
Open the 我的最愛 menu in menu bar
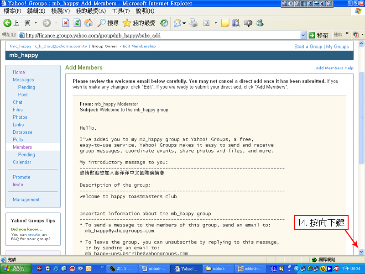pyautogui.click(x=90, y=11)
